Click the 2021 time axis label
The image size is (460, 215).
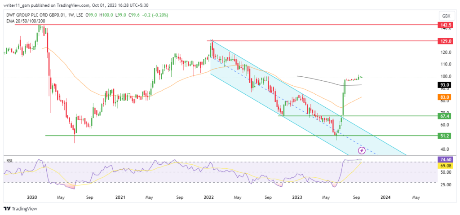tap(119, 197)
